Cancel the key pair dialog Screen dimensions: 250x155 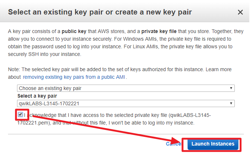pos(173,144)
